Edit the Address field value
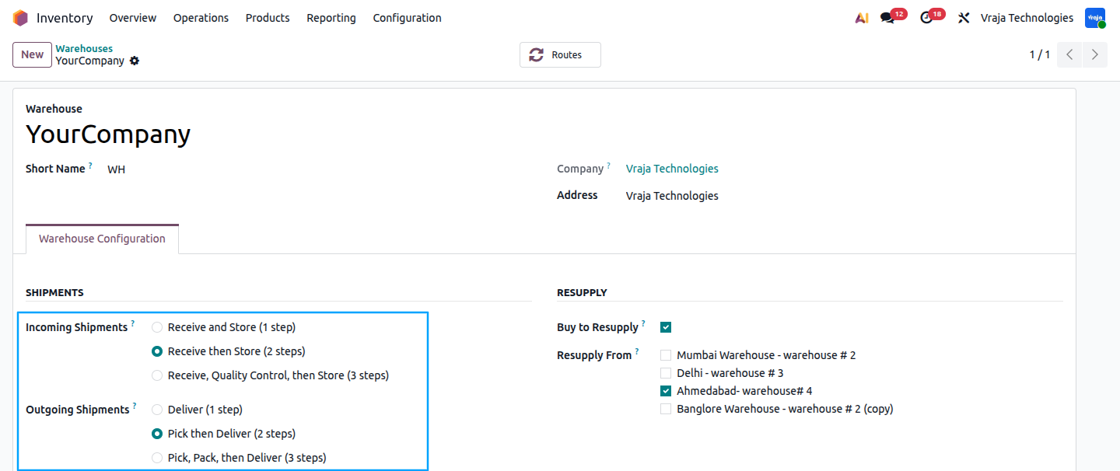 672,196
